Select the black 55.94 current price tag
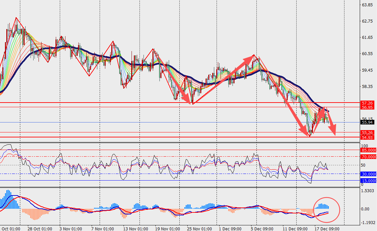377x231 pixels. coord(366,122)
